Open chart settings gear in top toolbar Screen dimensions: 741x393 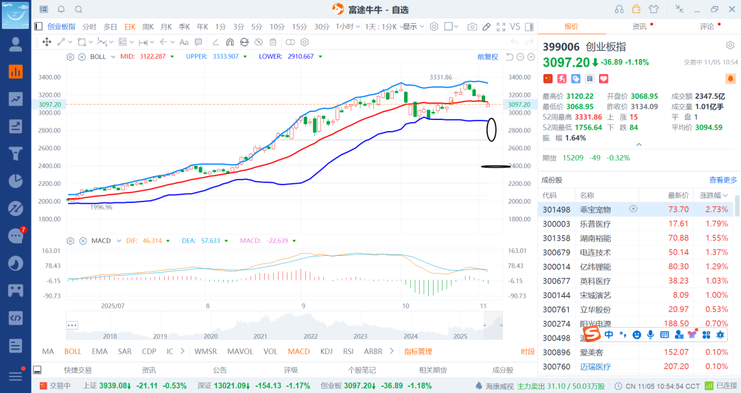pos(434,27)
